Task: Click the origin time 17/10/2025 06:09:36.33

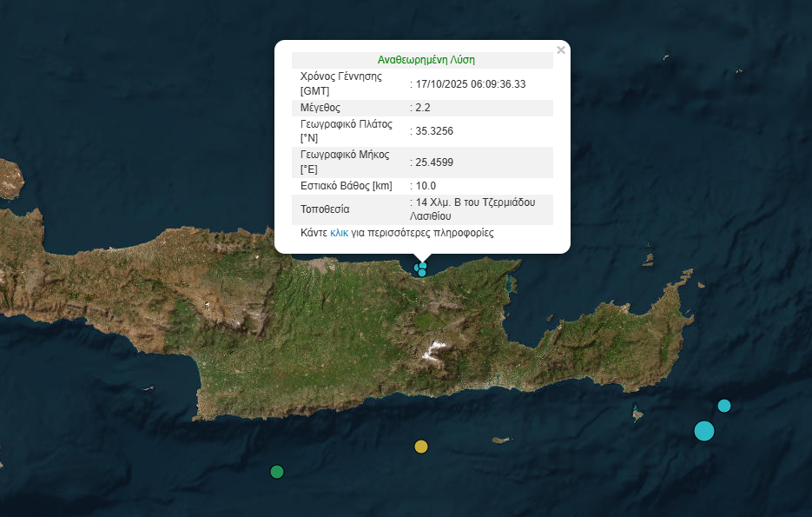Action: [470, 84]
